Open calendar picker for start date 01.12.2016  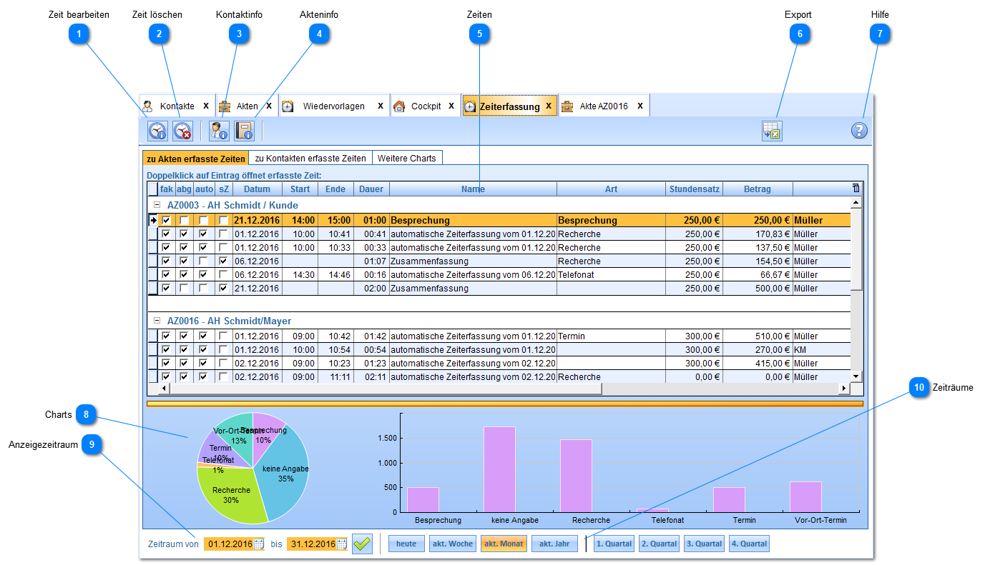(x=259, y=544)
